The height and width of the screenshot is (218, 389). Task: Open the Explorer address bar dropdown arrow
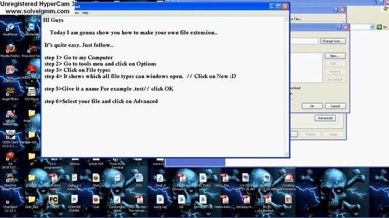click(x=372, y=27)
